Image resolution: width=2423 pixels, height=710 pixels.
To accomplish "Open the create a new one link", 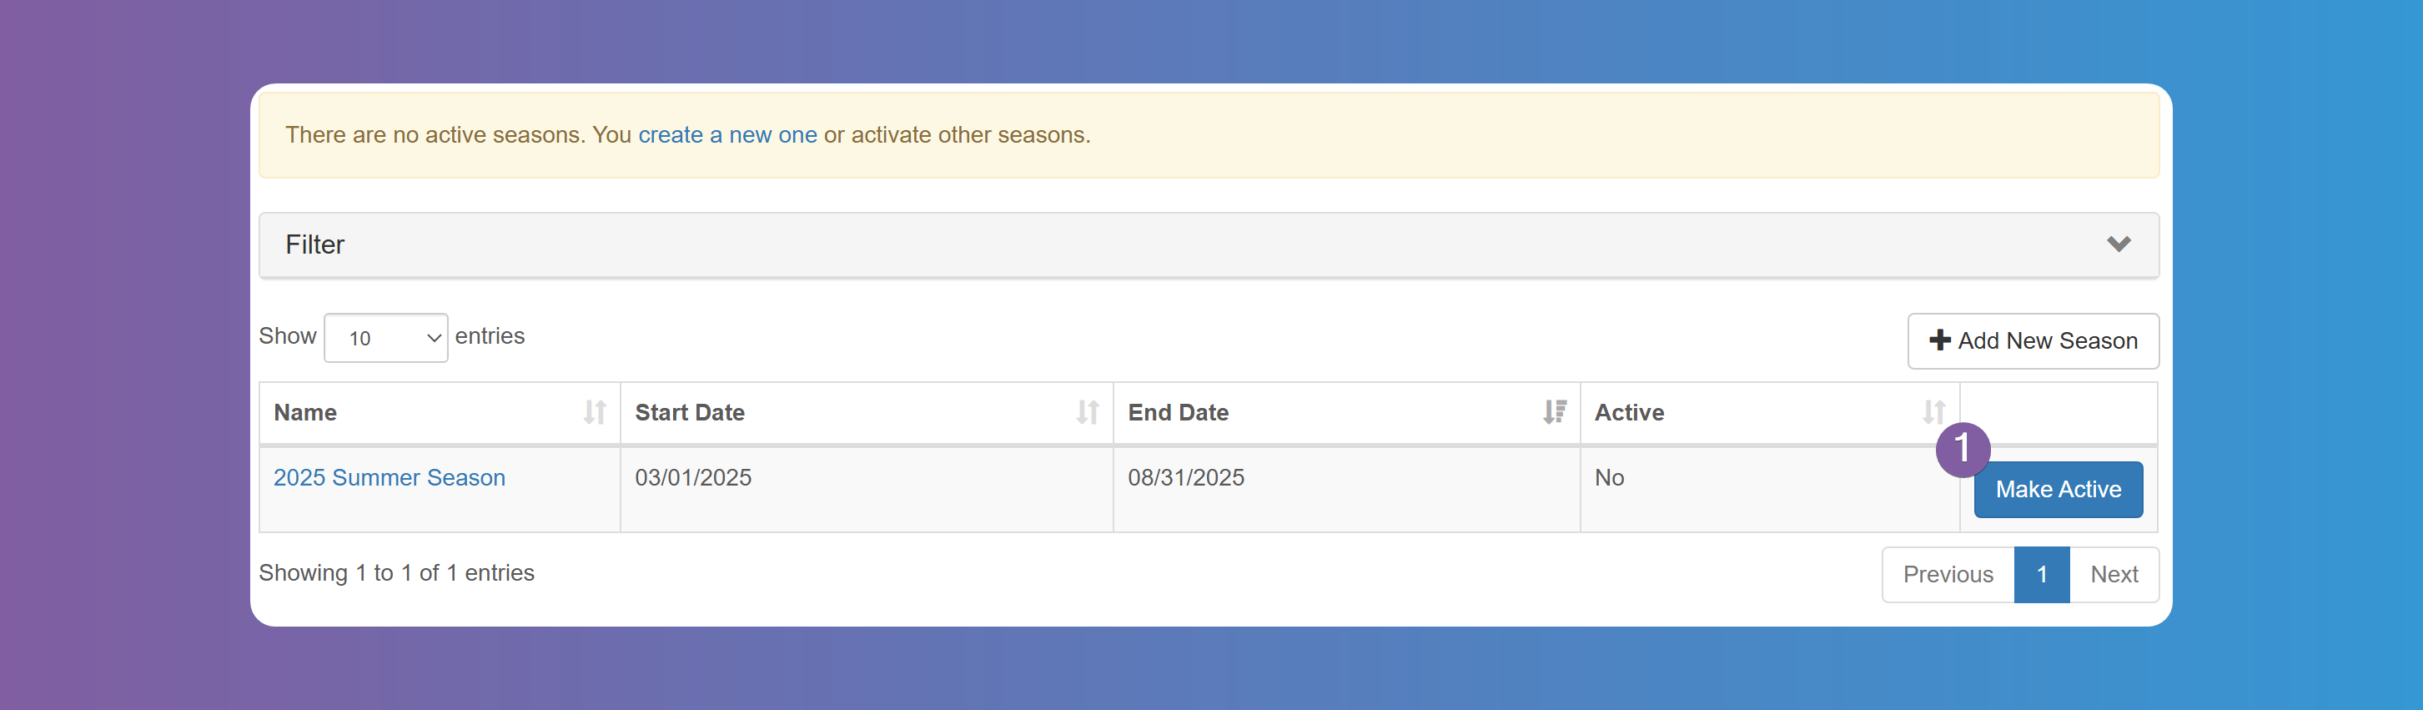I will 727,134.
